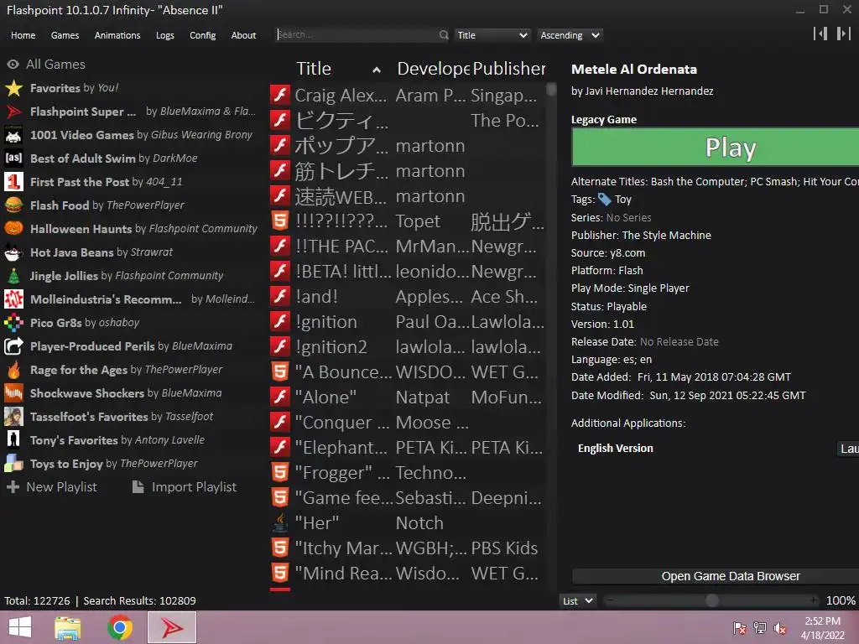Click the muted volume tray icon

coord(779,628)
